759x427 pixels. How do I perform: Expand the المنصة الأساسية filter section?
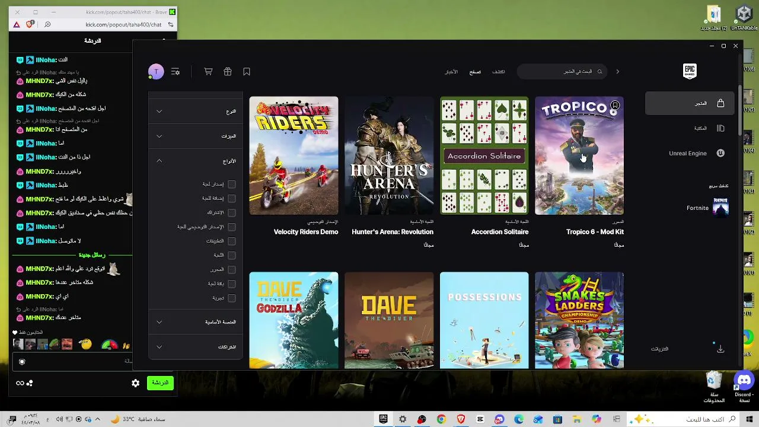click(x=196, y=322)
